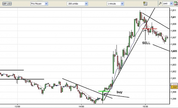Click the 1,611 price axis label

(x=173, y=10)
